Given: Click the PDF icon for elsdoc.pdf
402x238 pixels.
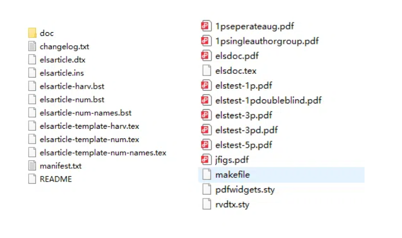Looking at the screenshot, I should [206, 55].
